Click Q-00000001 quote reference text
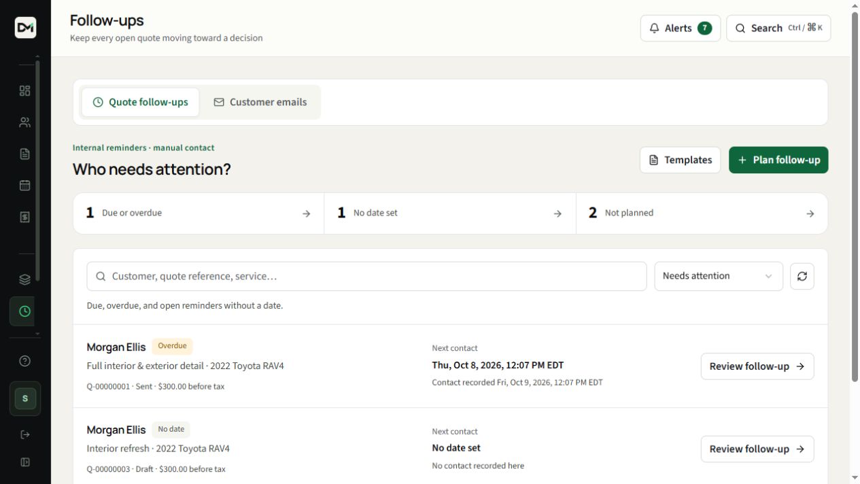 pyautogui.click(x=109, y=387)
